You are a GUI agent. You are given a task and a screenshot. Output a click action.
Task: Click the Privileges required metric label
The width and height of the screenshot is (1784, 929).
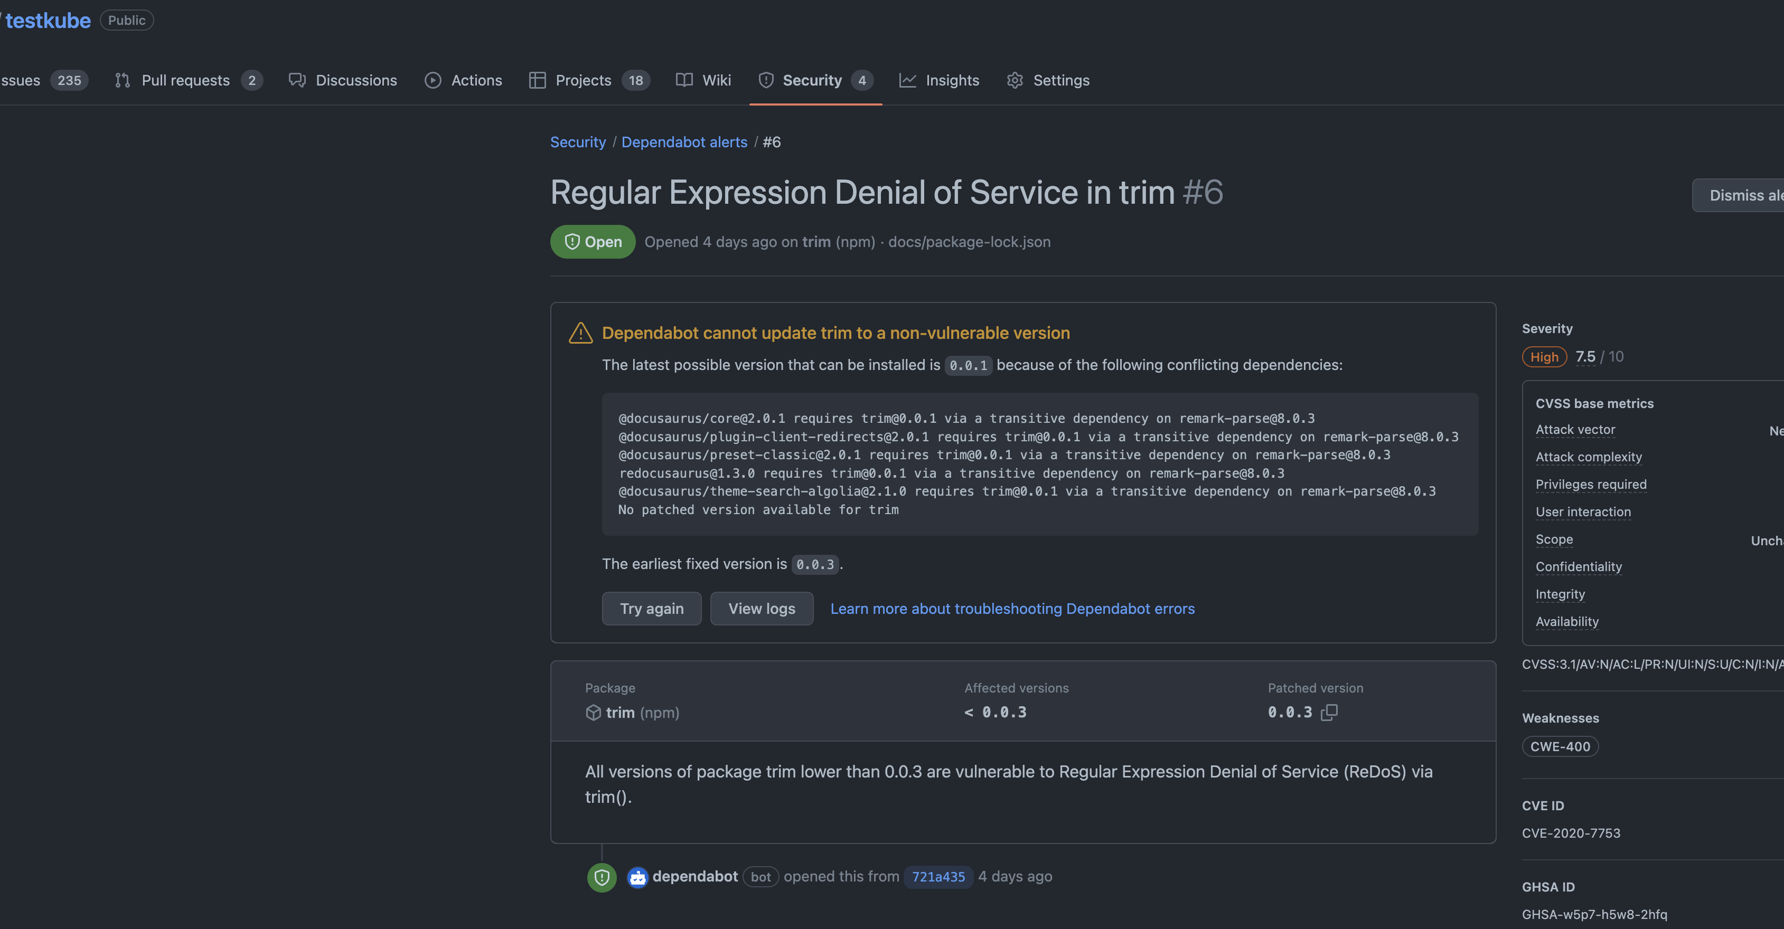pos(1591,484)
